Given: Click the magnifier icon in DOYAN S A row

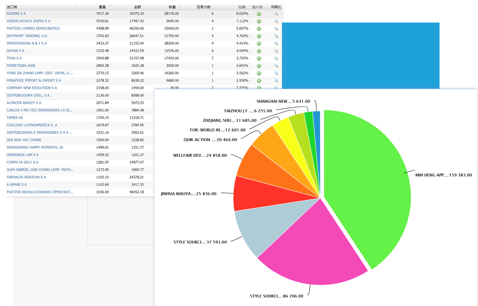Looking at the screenshot, I should [x=276, y=51].
